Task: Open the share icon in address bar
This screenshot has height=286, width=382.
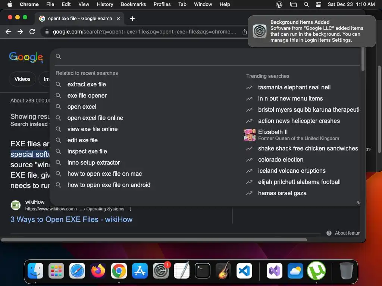Action: [x=244, y=32]
